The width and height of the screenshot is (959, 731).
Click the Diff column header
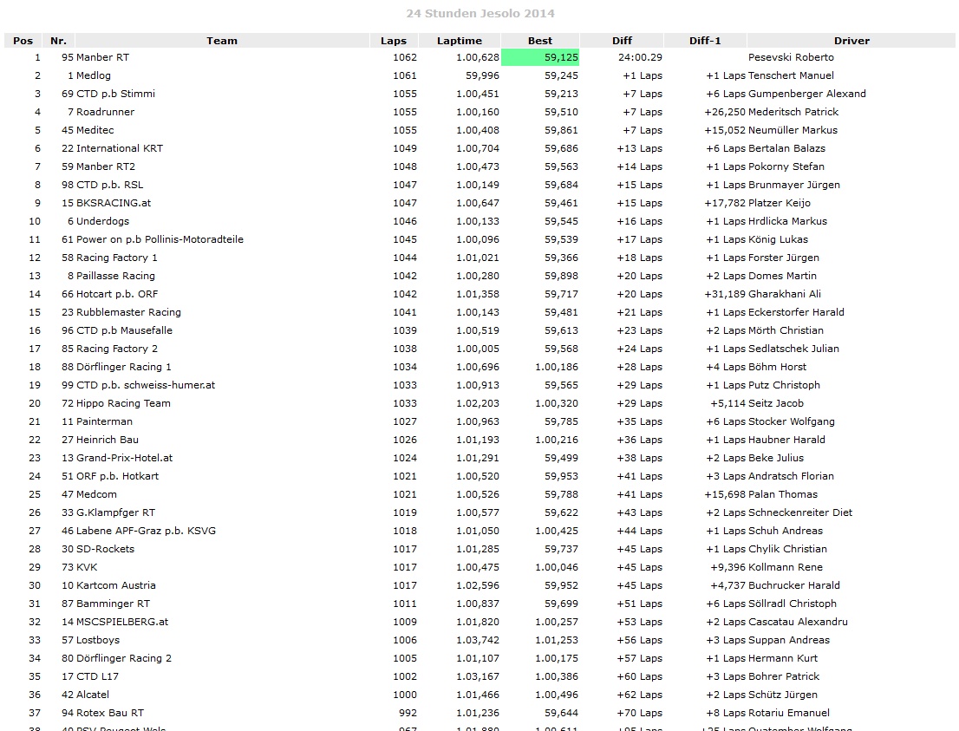[622, 41]
